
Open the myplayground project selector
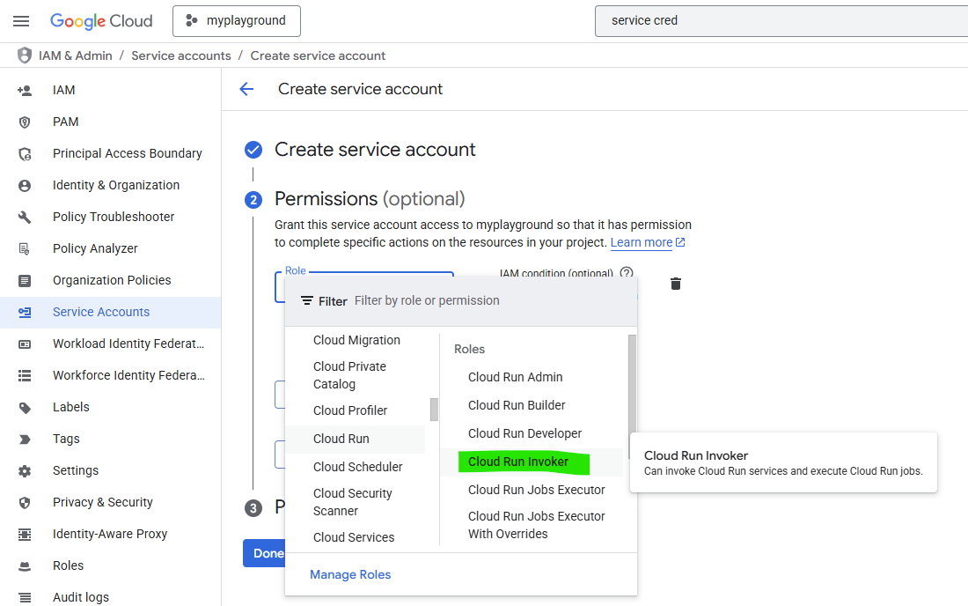pyautogui.click(x=237, y=21)
